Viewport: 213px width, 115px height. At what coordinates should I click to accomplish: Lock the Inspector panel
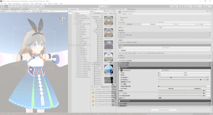[209, 9]
